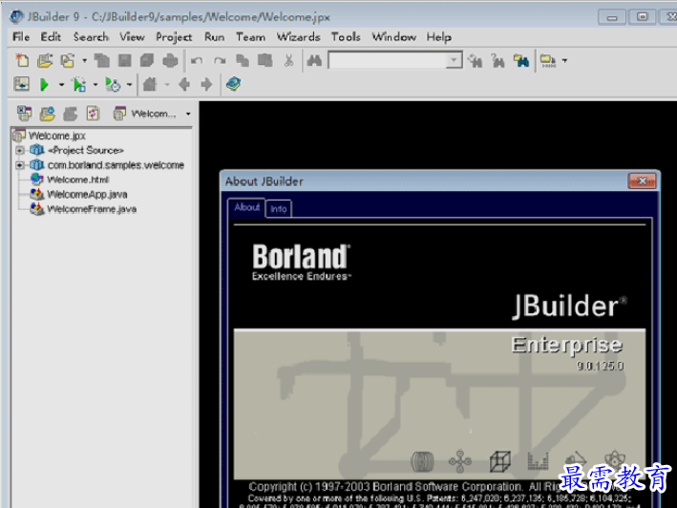
Task: Open the Run Project dropdown arrow
Action: tap(61, 85)
